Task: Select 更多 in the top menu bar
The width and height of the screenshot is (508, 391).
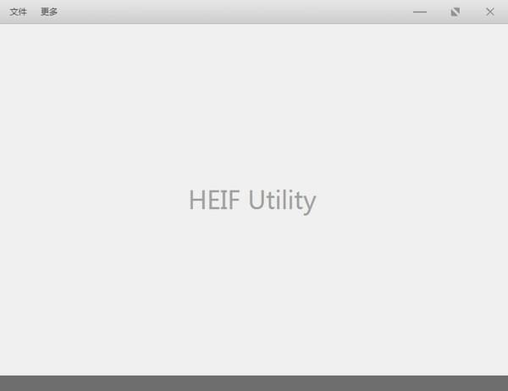Action: click(49, 12)
